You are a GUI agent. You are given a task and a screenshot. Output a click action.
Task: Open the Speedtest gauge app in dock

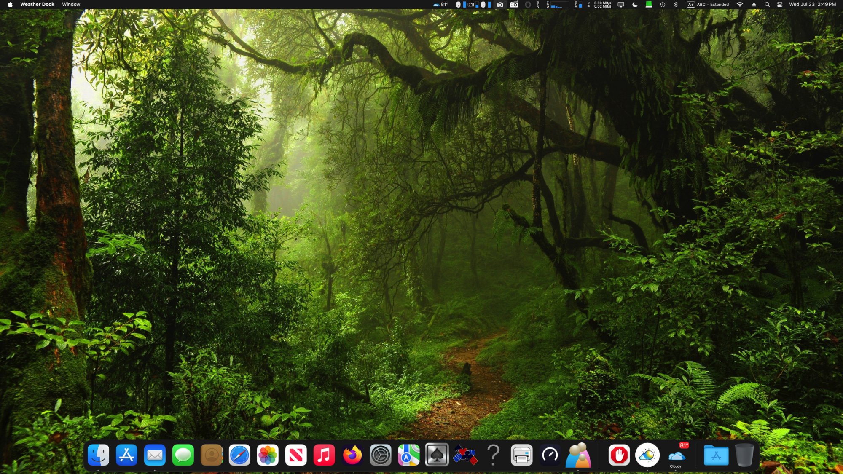(x=550, y=455)
